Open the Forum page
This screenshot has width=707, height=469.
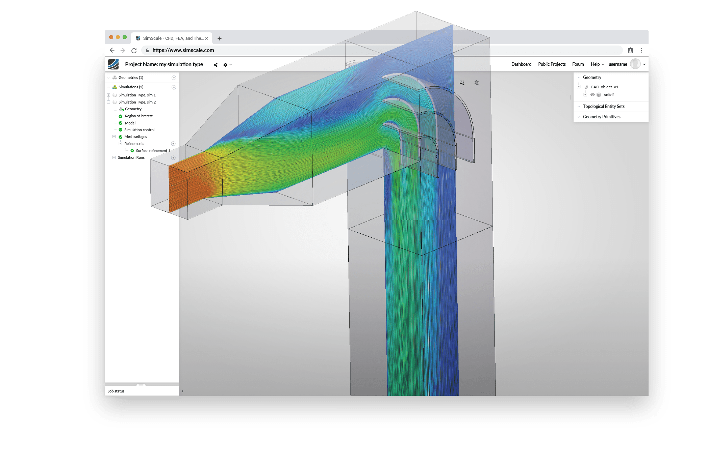point(578,64)
